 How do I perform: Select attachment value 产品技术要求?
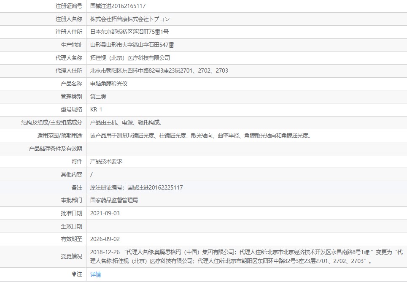[x=106, y=161]
